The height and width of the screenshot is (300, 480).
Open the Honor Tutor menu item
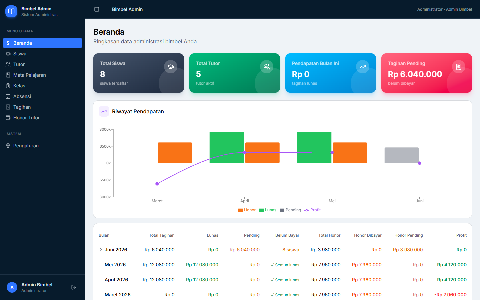pos(42,118)
